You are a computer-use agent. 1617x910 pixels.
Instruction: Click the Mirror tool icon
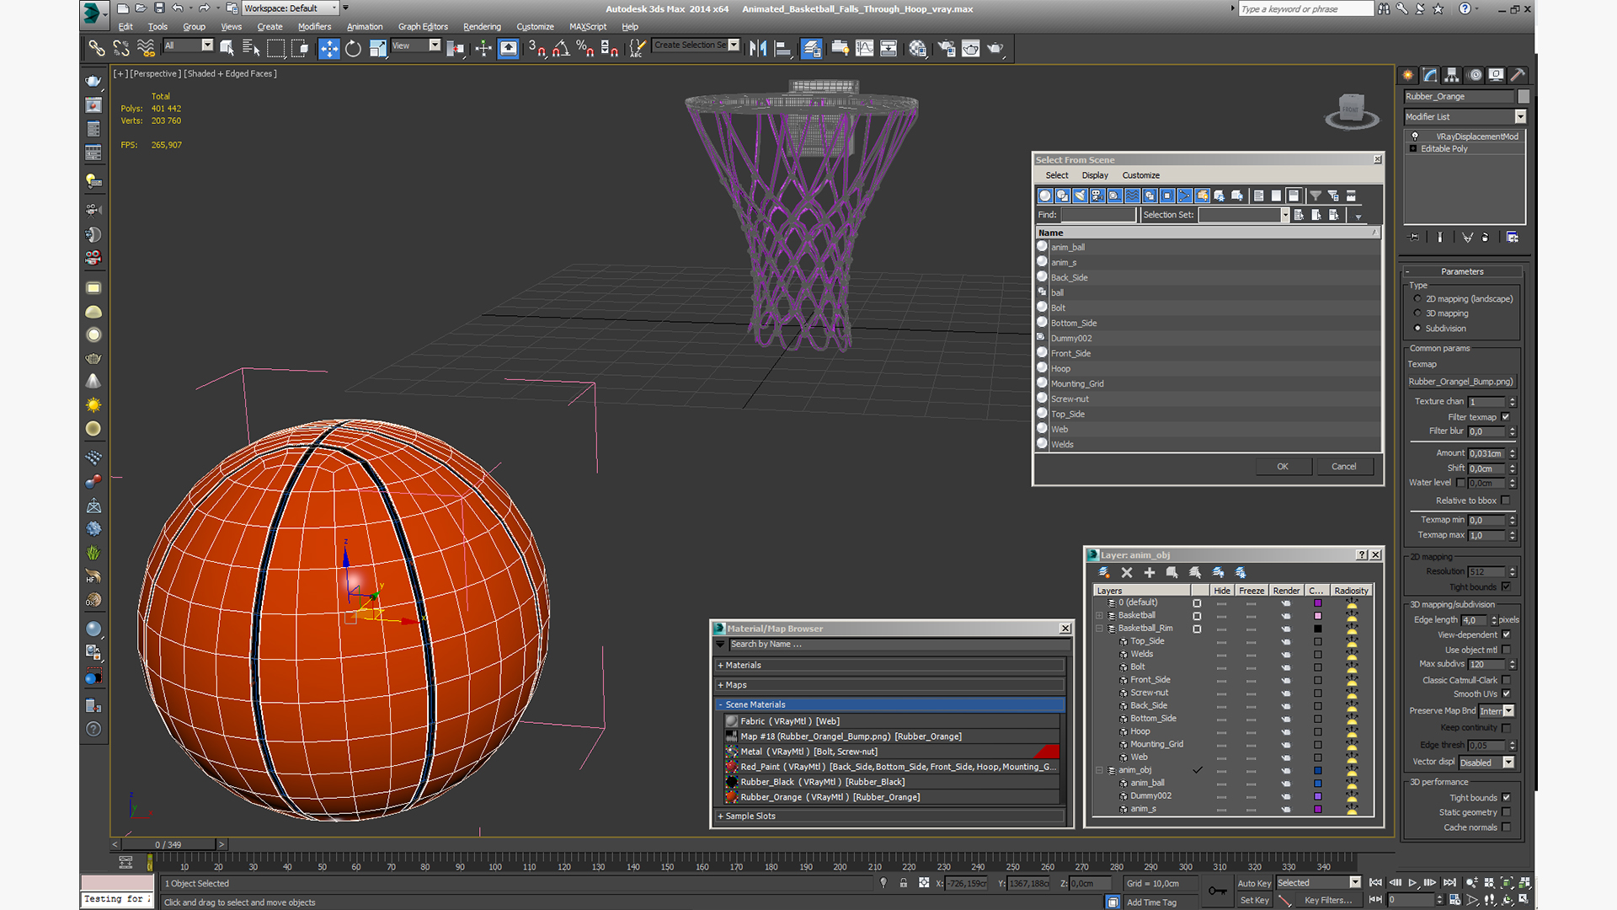click(x=758, y=48)
